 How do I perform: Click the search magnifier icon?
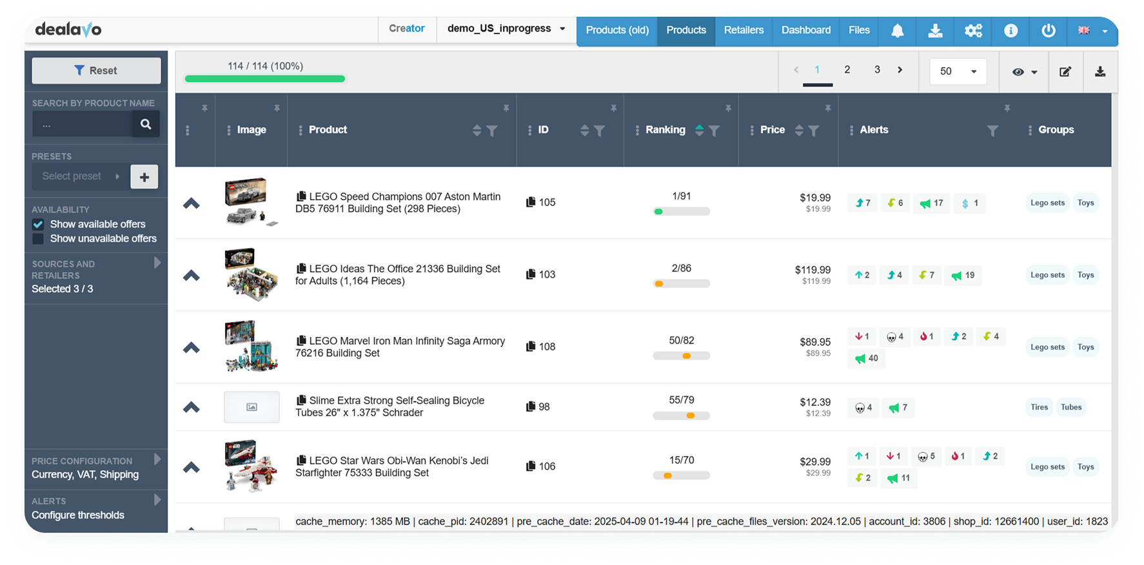(x=146, y=124)
